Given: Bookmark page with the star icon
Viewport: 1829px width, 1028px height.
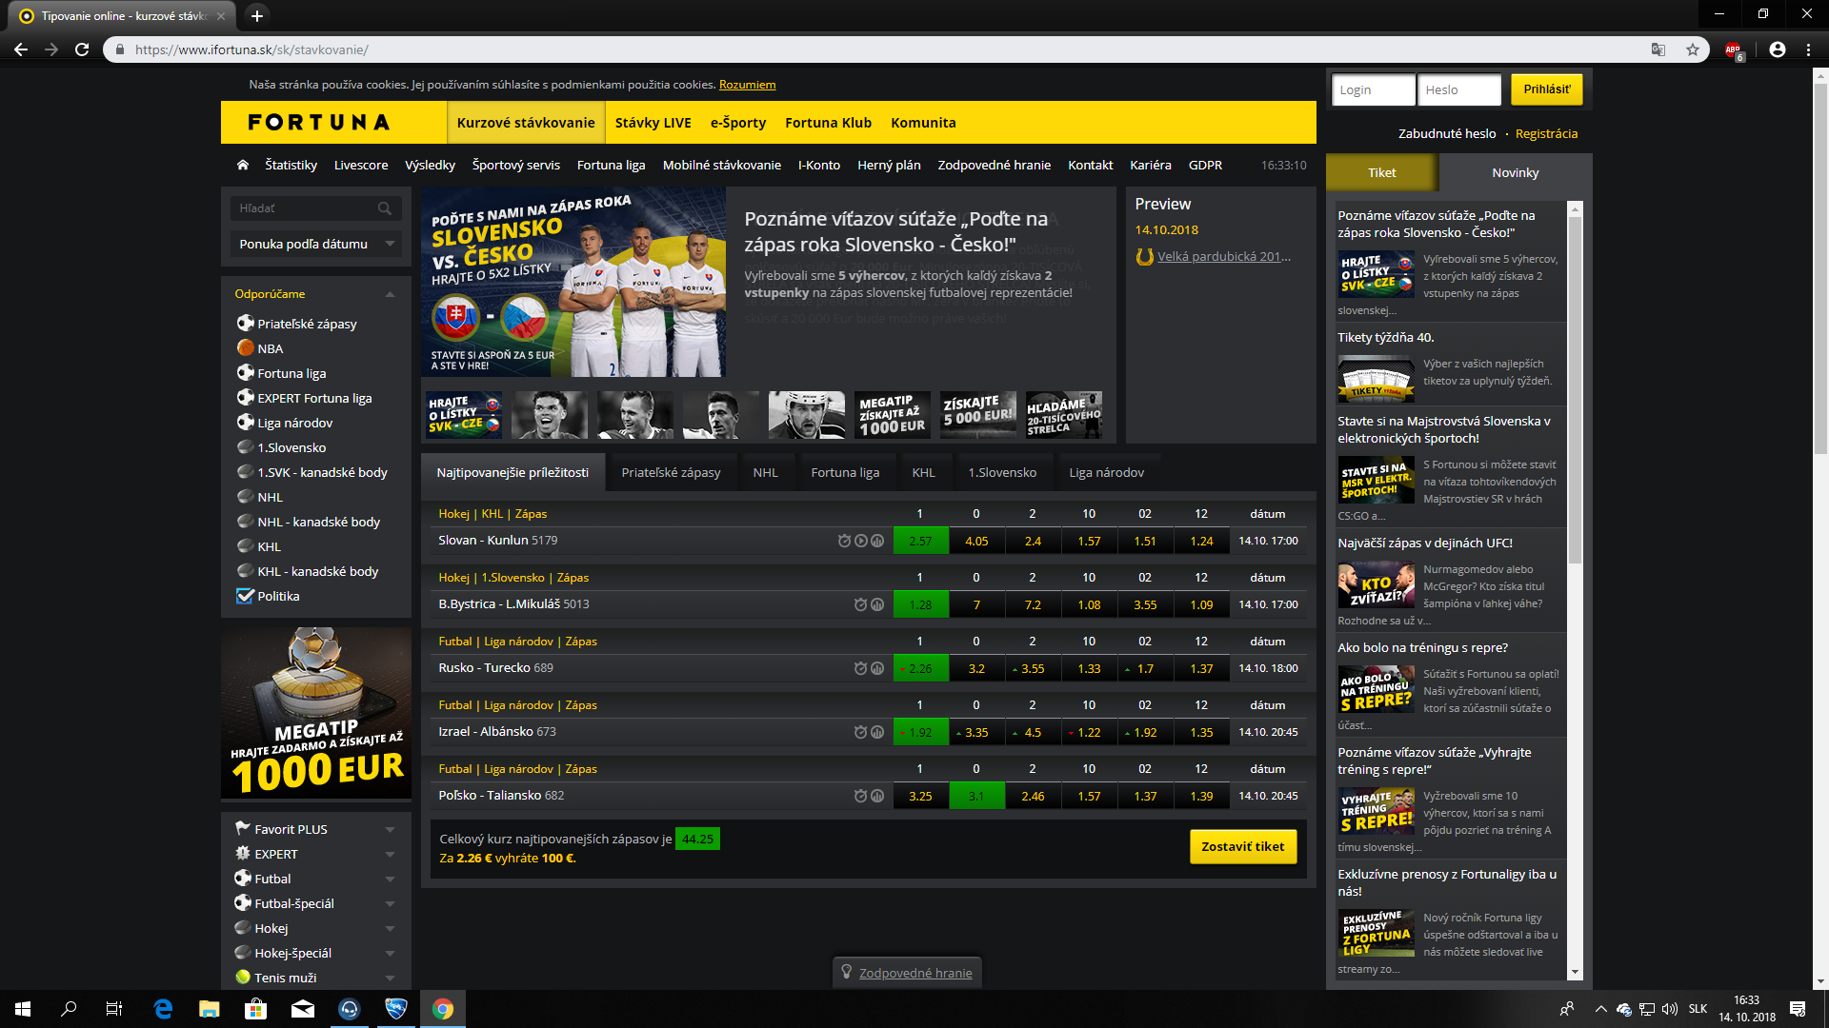Looking at the screenshot, I should click(x=1693, y=49).
